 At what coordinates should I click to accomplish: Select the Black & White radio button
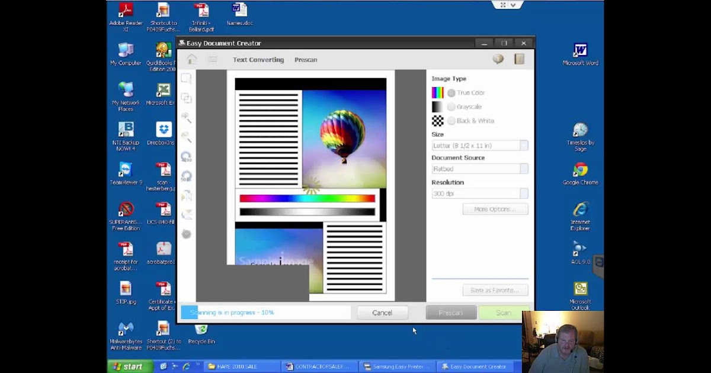(x=451, y=121)
